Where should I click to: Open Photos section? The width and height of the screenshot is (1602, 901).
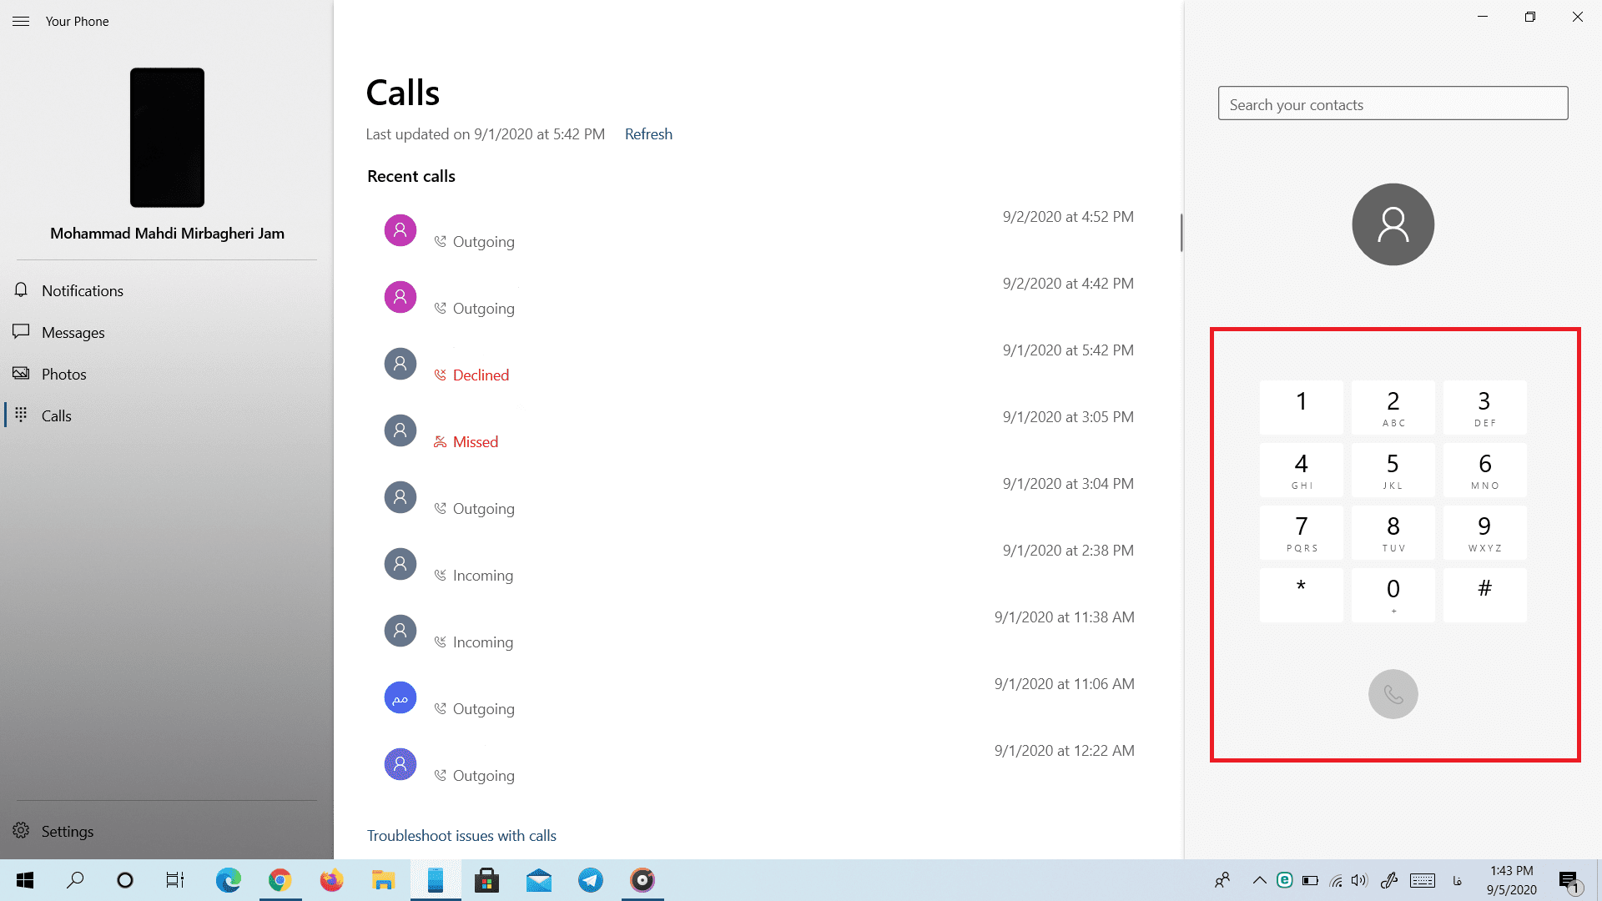pos(166,374)
